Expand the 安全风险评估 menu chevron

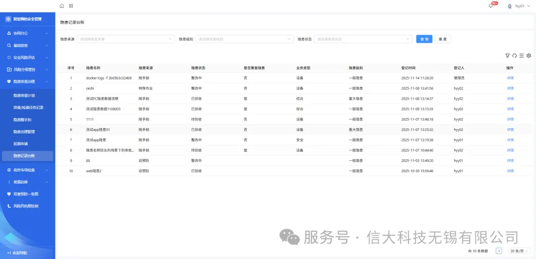(47, 58)
